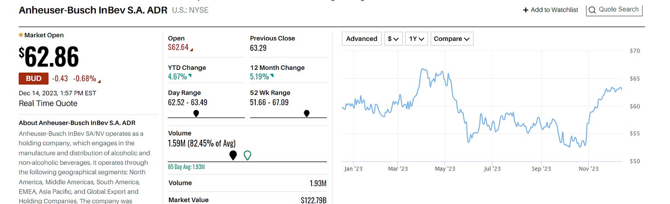
Task: Open the currency $ dropdown
Action: click(393, 39)
